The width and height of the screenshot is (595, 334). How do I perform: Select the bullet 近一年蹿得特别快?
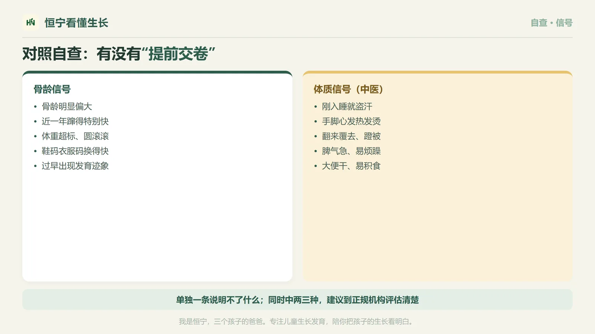pyautogui.click(x=75, y=121)
